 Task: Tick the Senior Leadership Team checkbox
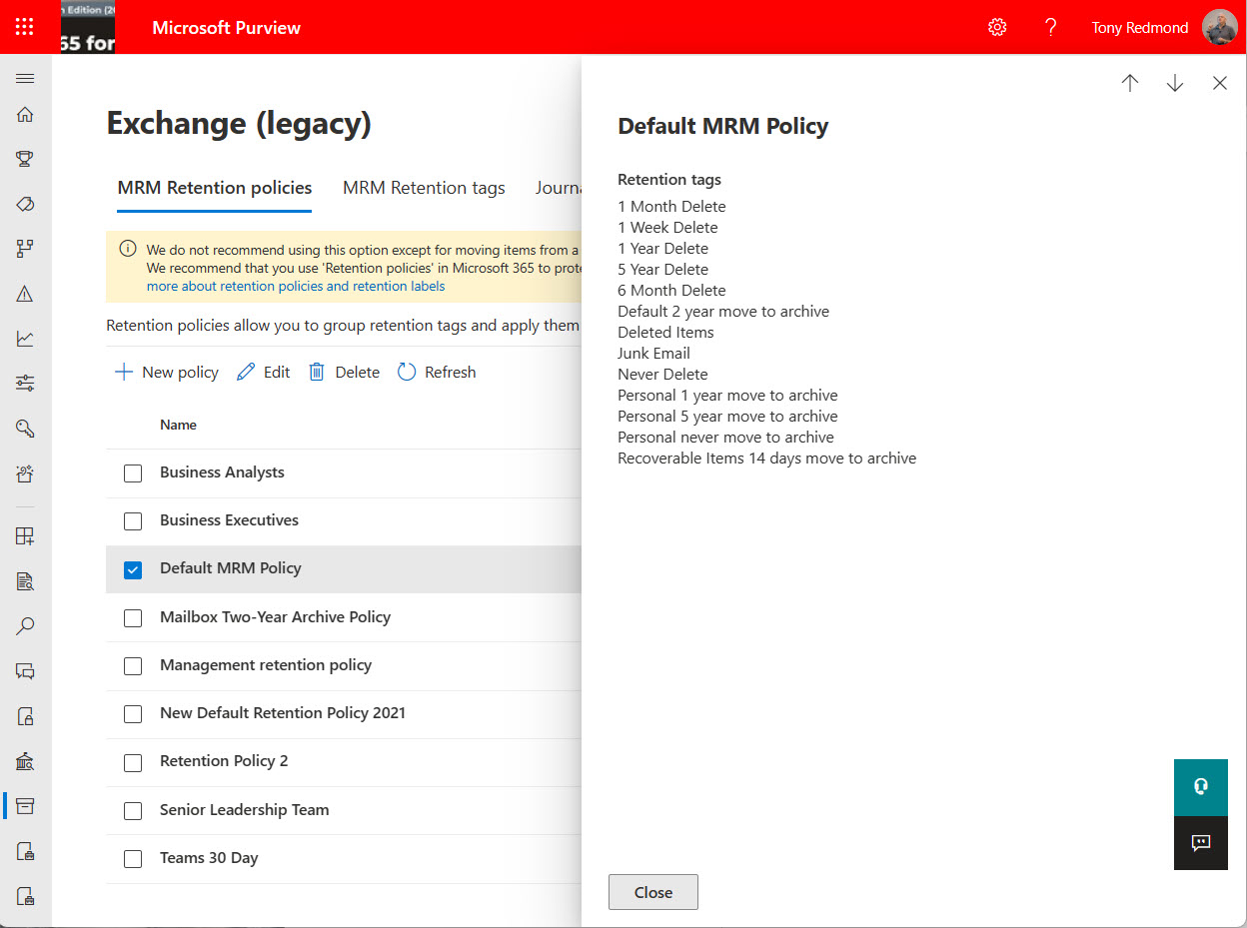[x=133, y=811]
